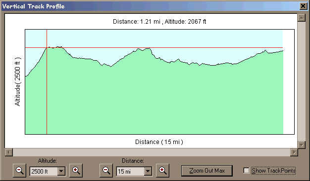Zoom out altitude with minus magnifier
The width and height of the screenshot is (310, 181).
pos(20,170)
